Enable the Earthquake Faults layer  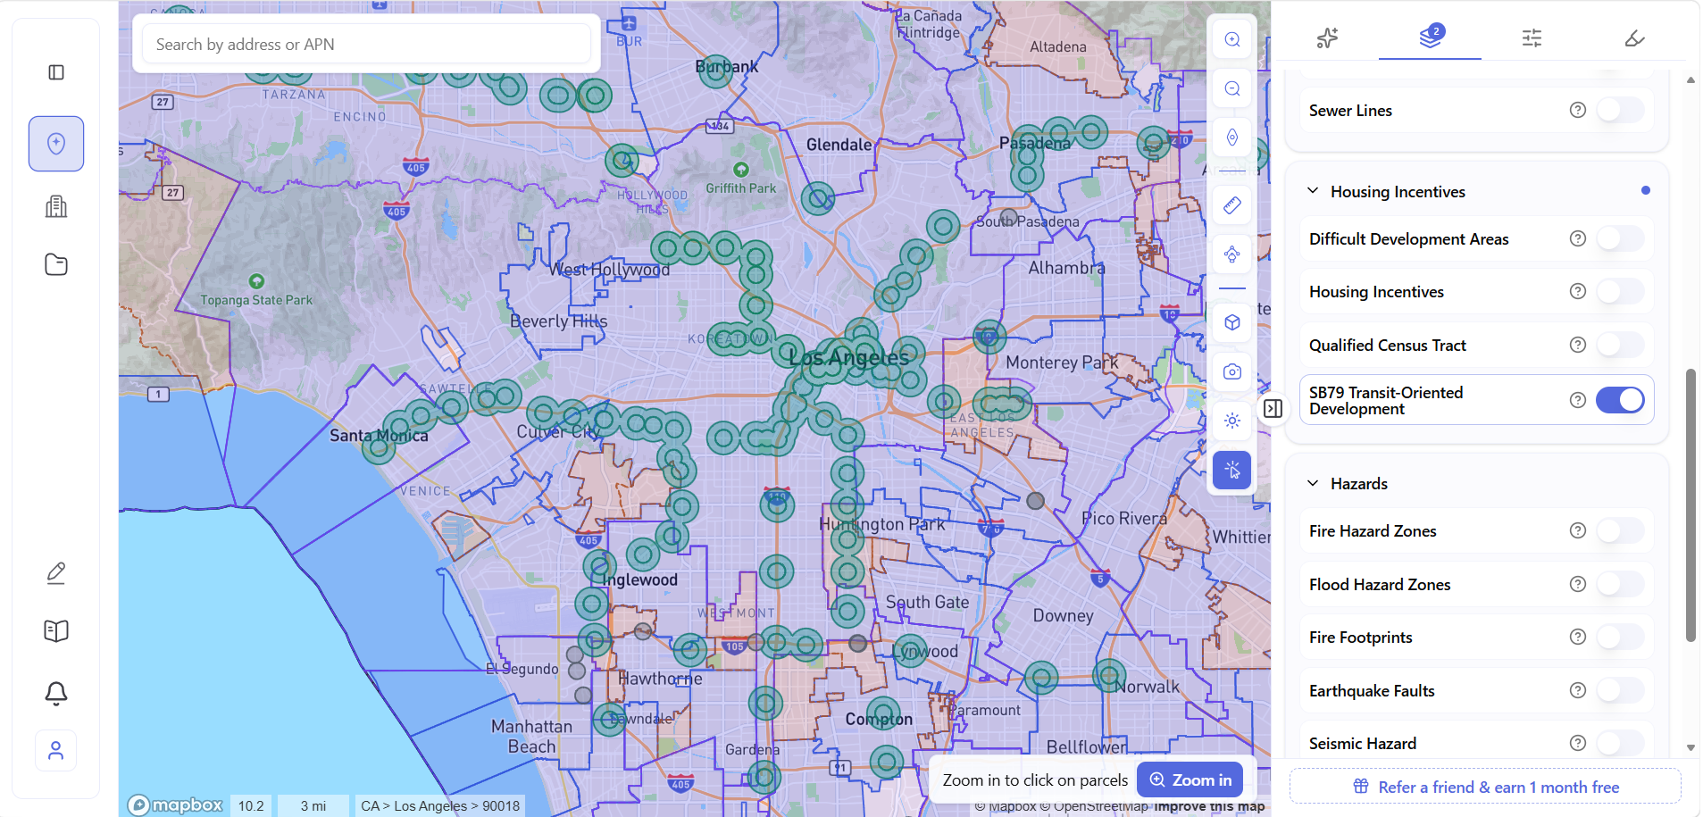[1620, 690]
